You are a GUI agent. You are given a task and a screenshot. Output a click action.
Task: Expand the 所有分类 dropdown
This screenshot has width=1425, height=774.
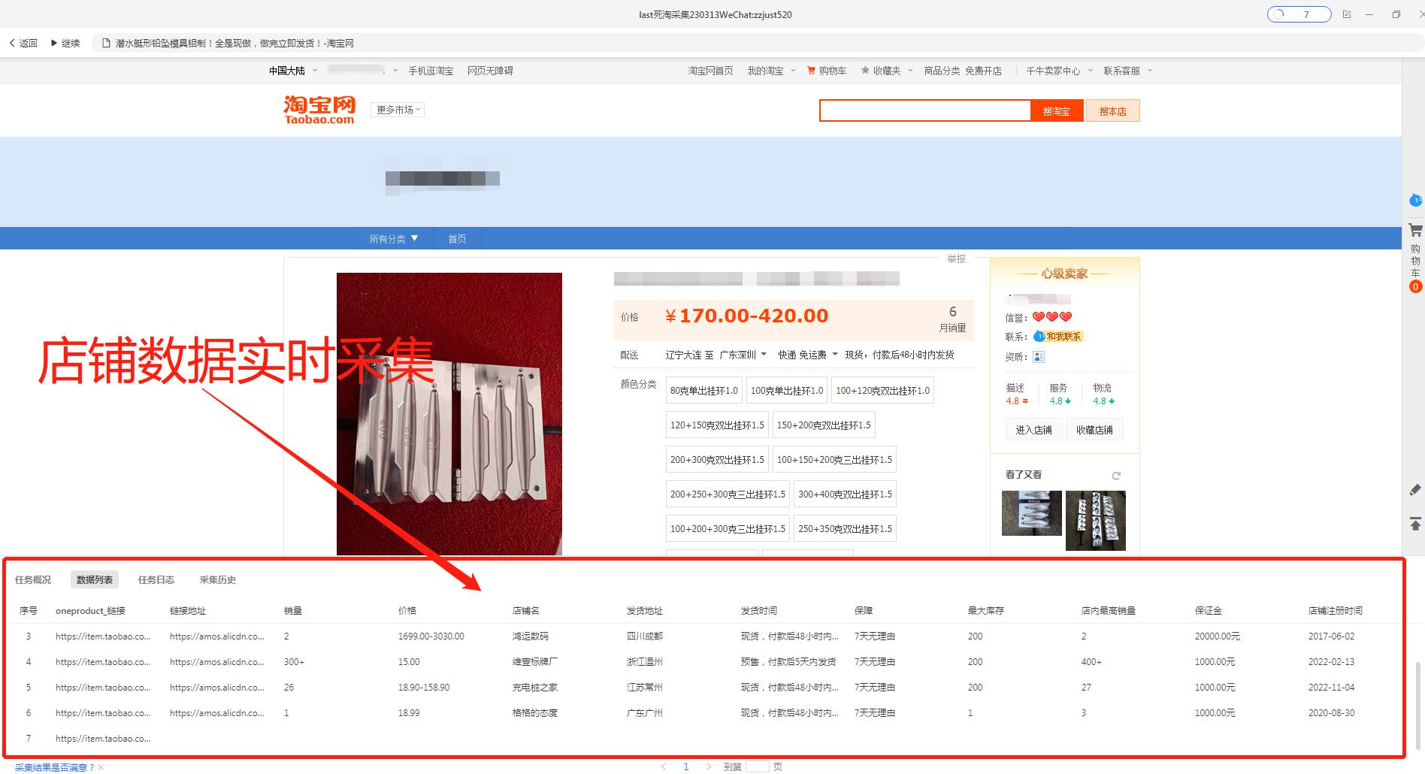coord(393,238)
